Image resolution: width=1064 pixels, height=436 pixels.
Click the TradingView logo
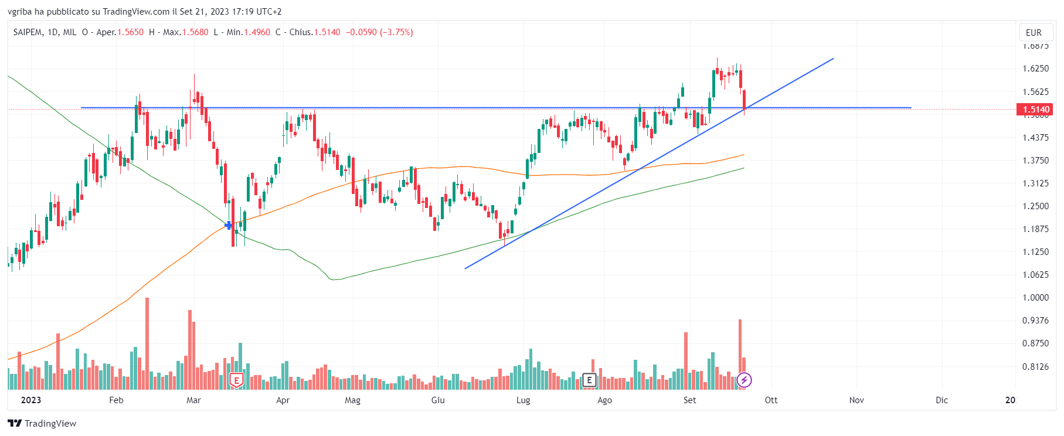[x=42, y=423]
